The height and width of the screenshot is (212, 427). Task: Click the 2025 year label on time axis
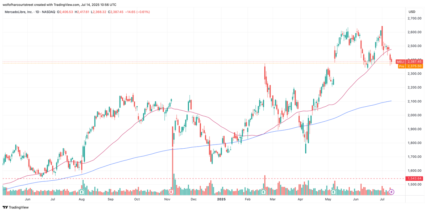click(221, 200)
